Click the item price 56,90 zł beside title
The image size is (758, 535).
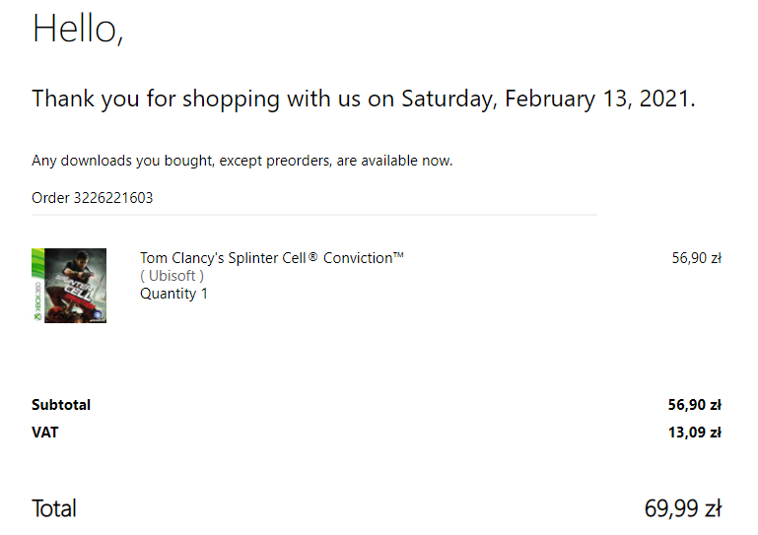point(696,258)
